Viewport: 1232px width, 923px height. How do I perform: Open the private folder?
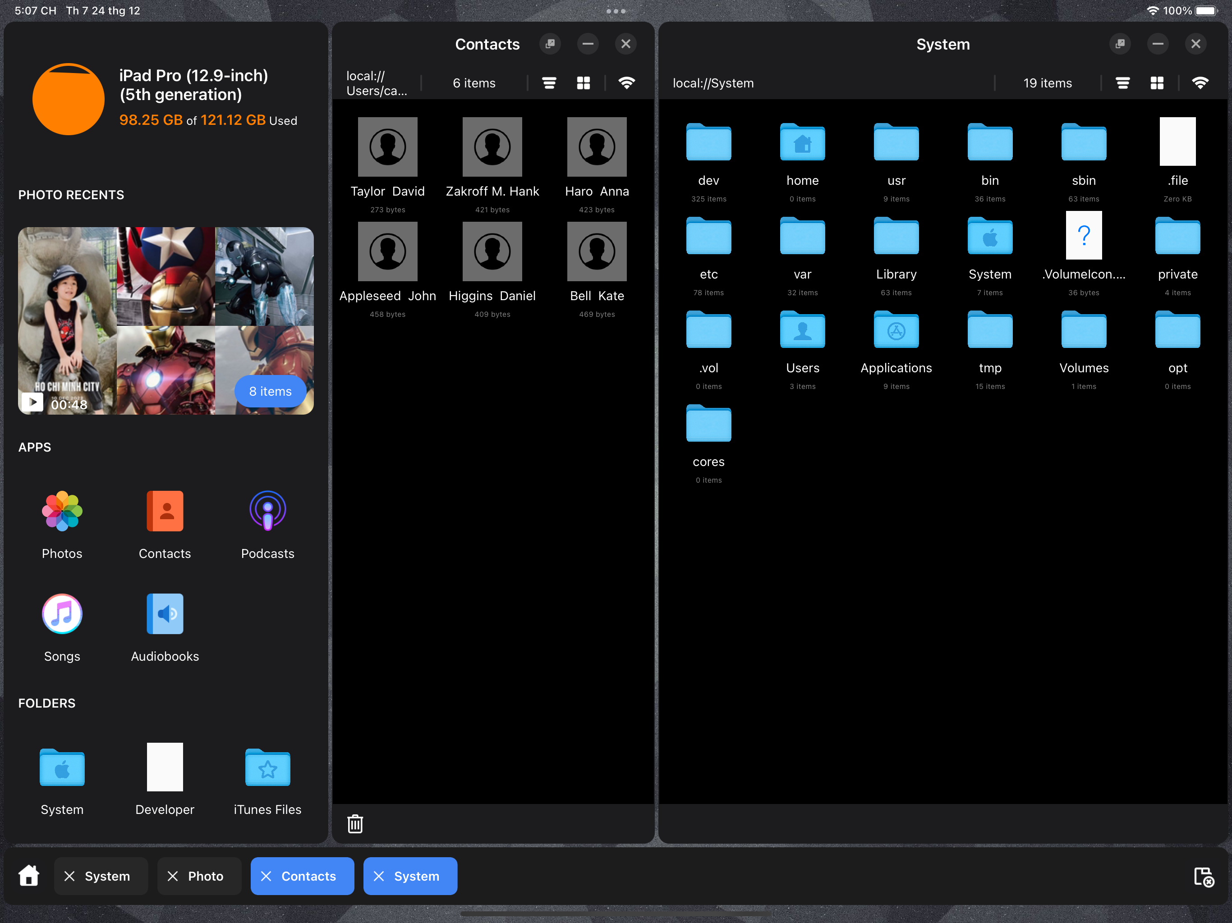click(1177, 236)
